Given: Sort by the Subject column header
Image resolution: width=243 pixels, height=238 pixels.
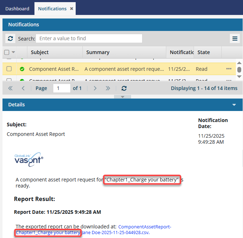Looking at the screenshot, I should point(40,52).
